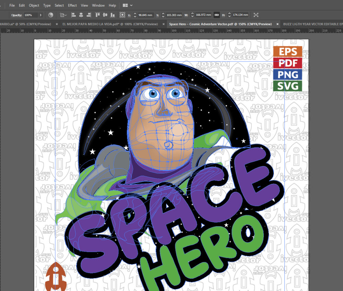Image resolution: width=343 pixels, height=291 pixels.
Task: Open the Window menu
Action: point(98,5)
